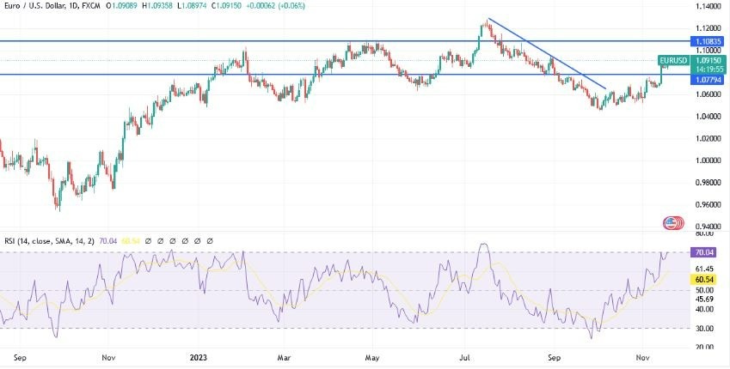Click the 45.69 RSI axis label
Screen dimensions: 730x369
704,299
